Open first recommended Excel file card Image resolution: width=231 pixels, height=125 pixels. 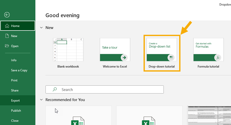79,115
